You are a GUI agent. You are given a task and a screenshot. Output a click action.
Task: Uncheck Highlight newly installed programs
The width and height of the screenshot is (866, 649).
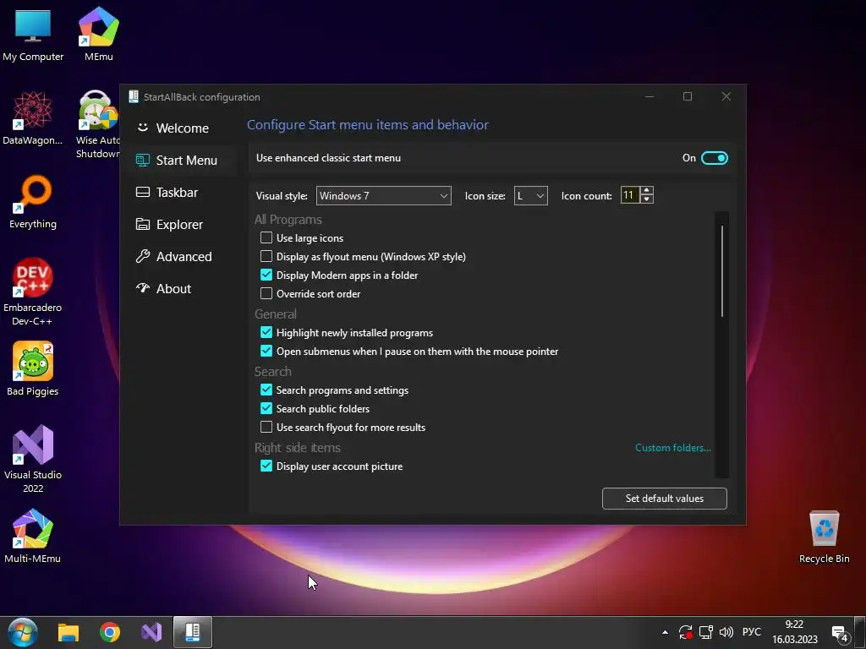pyautogui.click(x=266, y=333)
